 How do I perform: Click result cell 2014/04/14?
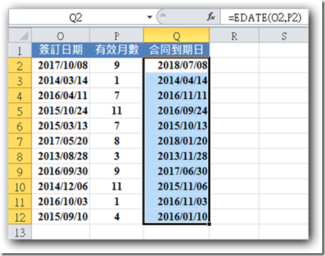pyautogui.click(x=177, y=80)
